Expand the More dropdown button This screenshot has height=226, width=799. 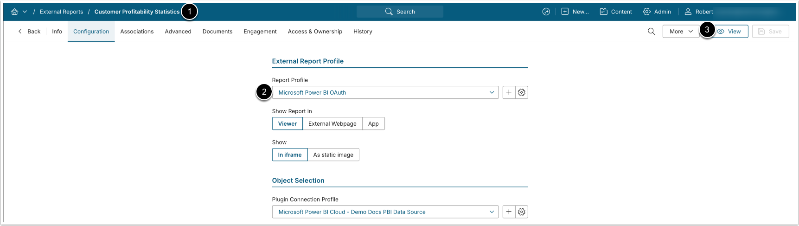click(x=680, y=32)
